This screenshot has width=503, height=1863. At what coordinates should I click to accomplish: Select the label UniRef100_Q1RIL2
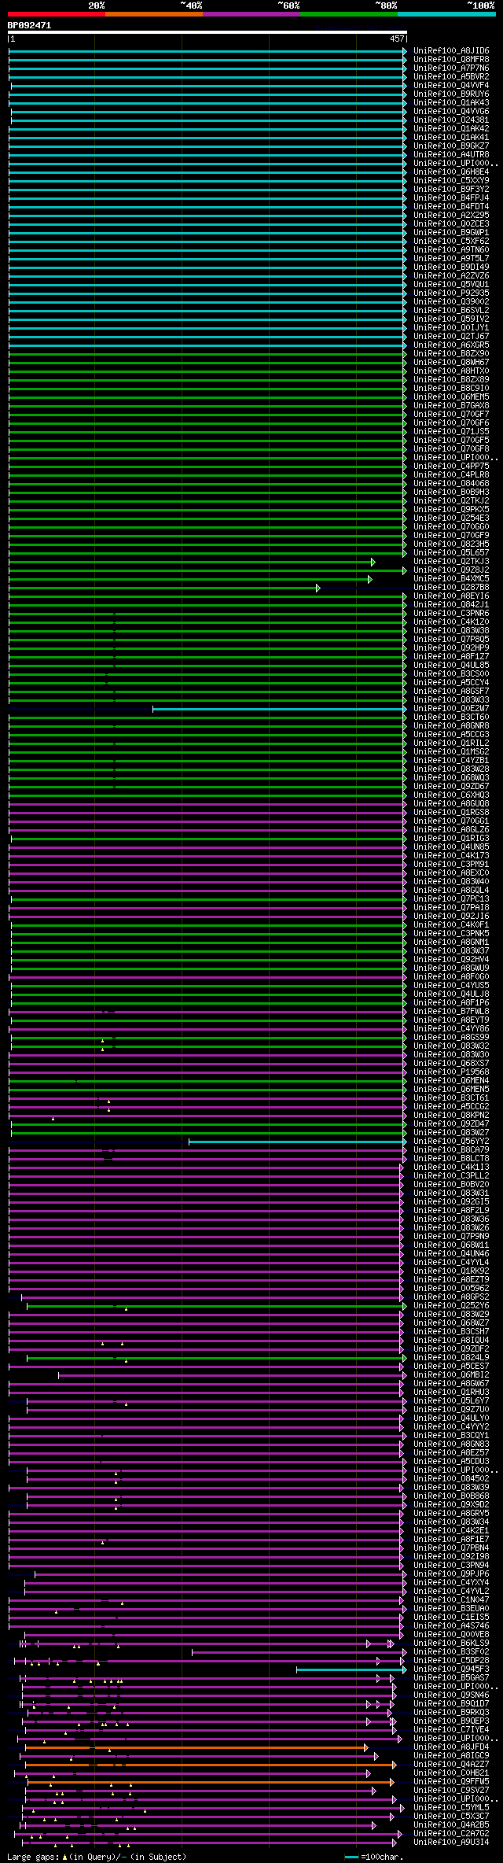click(x=451, y=743)
